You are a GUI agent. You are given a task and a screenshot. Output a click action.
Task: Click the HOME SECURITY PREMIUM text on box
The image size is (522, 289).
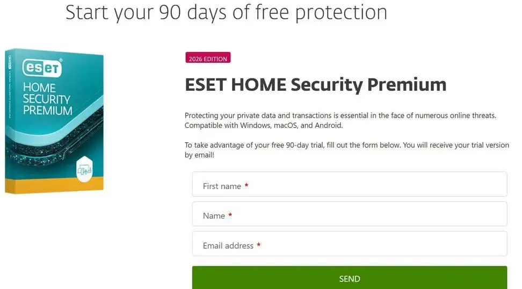47,99
